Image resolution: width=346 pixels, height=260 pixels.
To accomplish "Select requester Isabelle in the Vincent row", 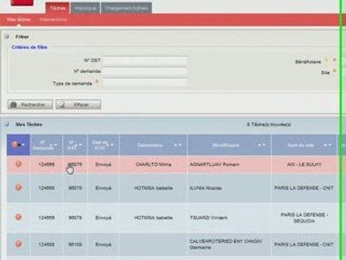I will 154,217.
